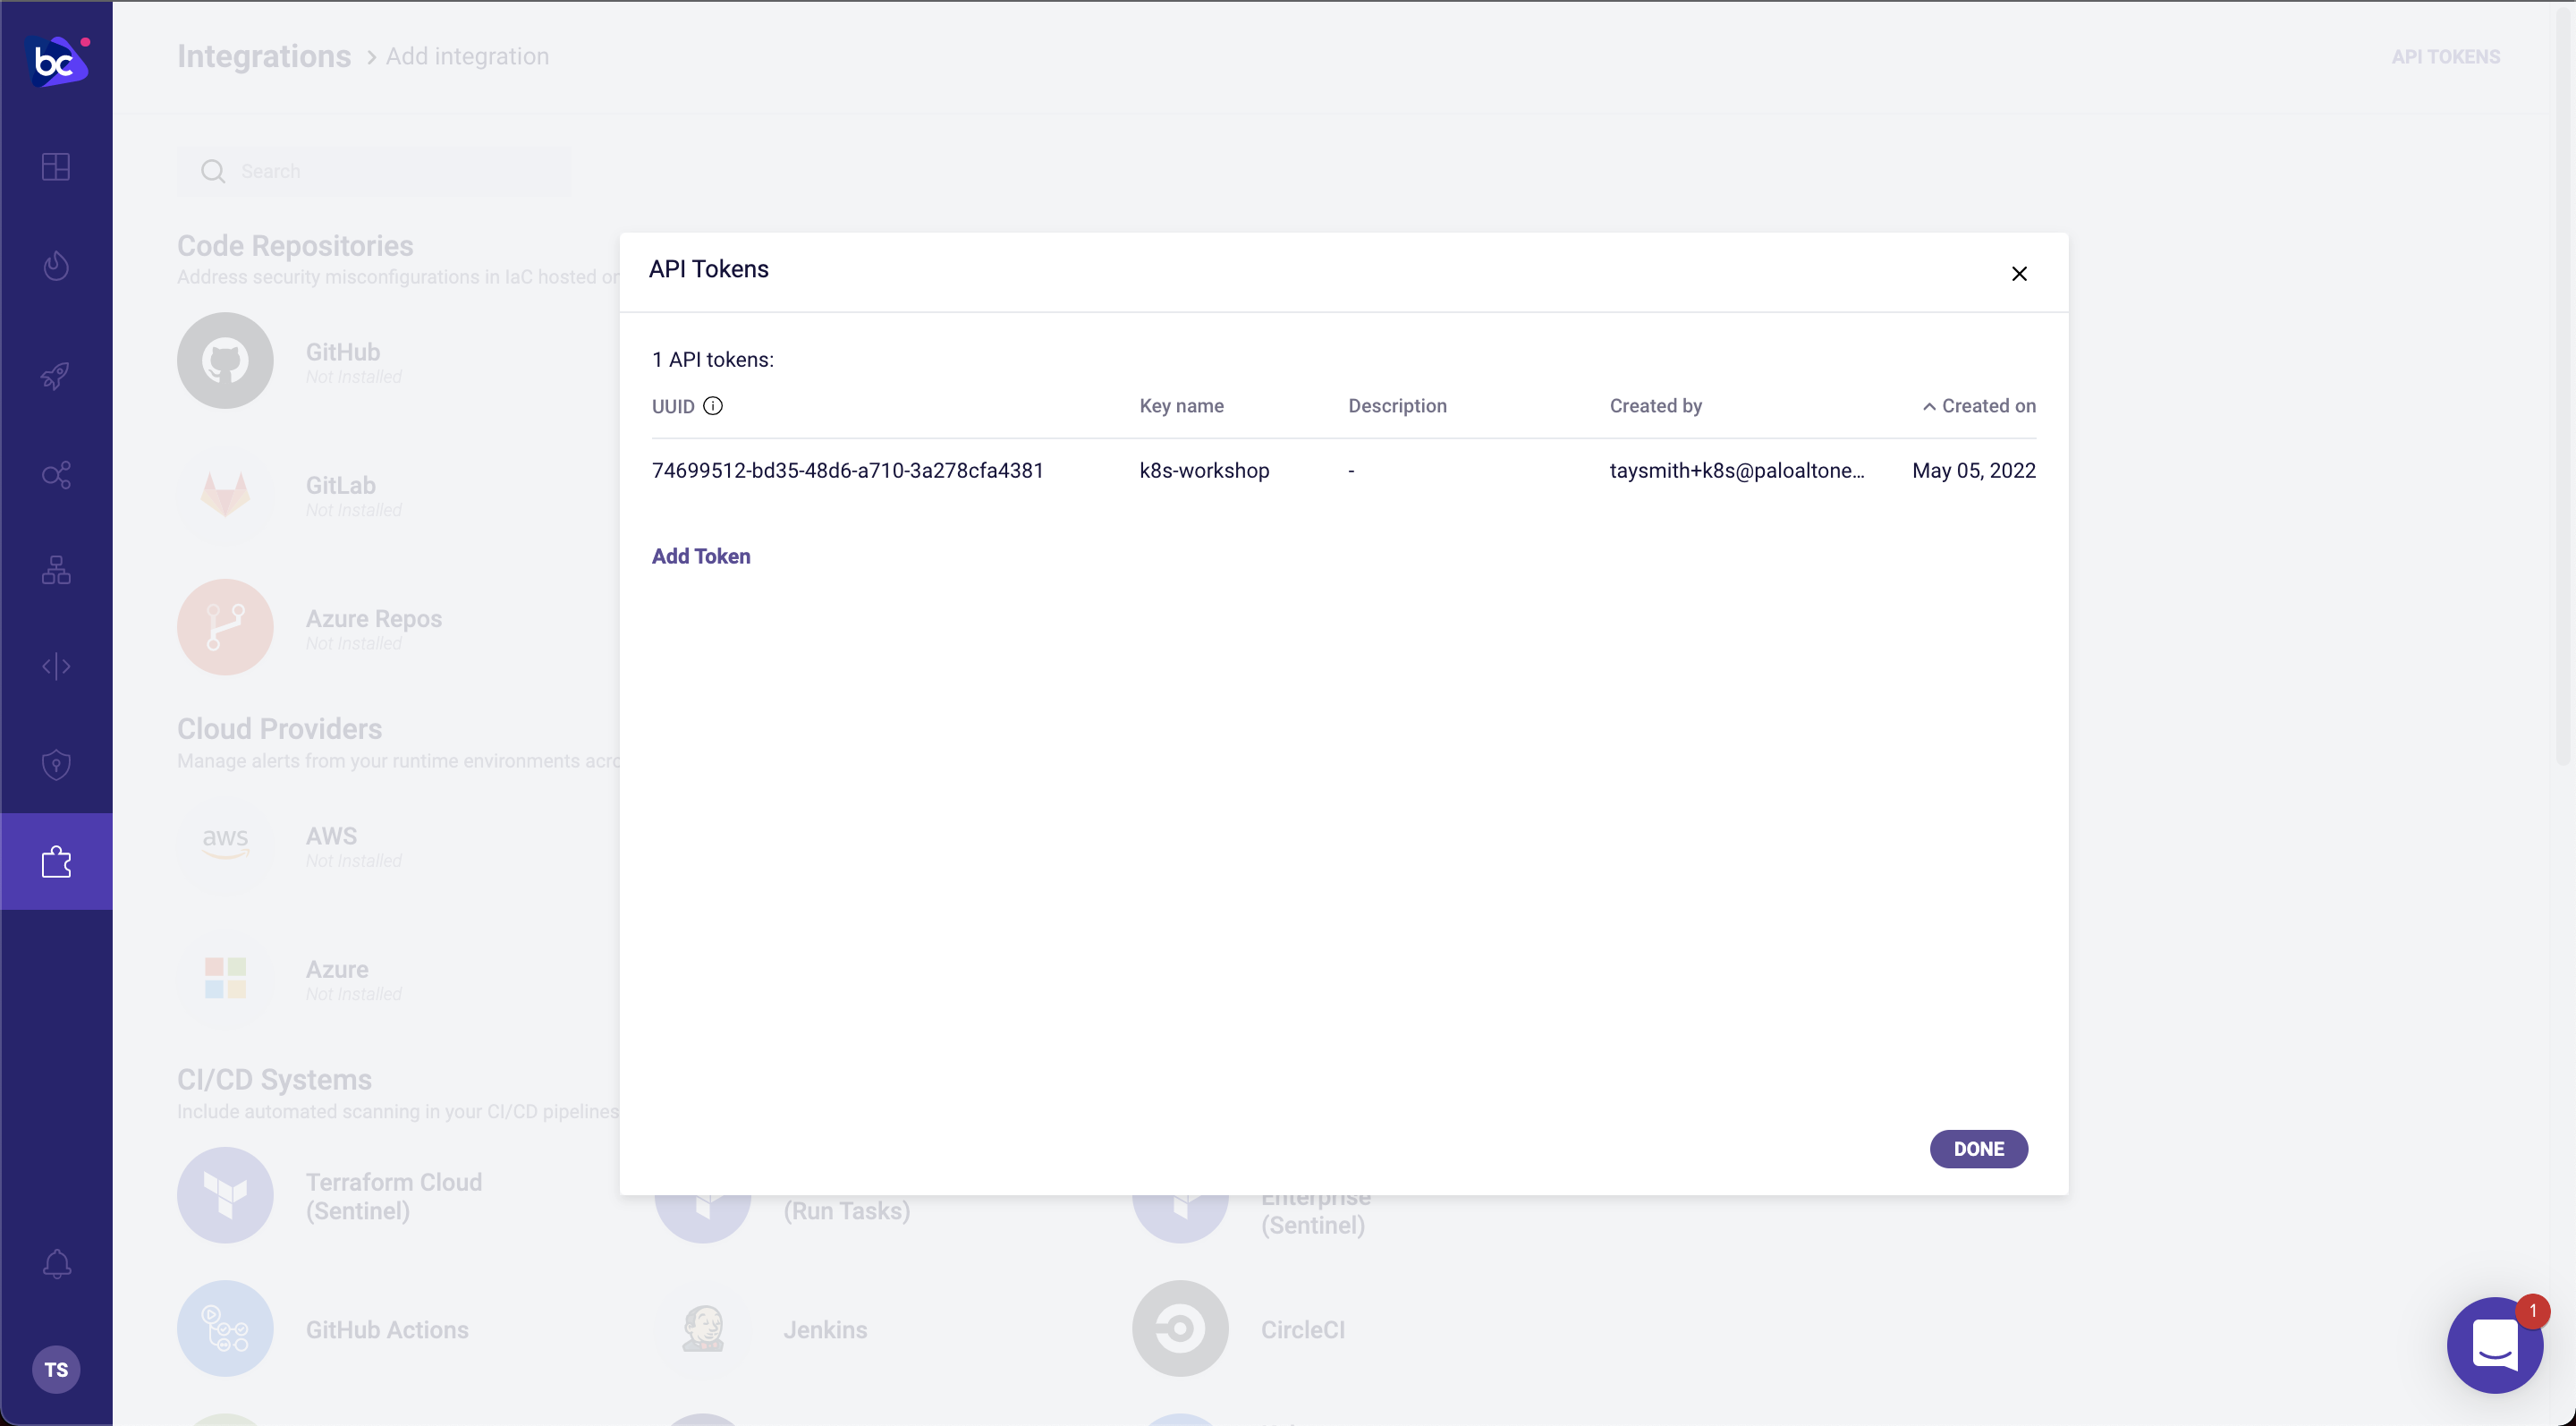This screenshot has height=1426, width=2576.
Task: Click the GitLab label
Action: 341,486
